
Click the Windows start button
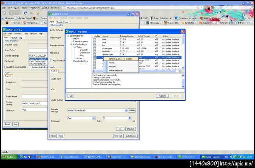point(9,157)
